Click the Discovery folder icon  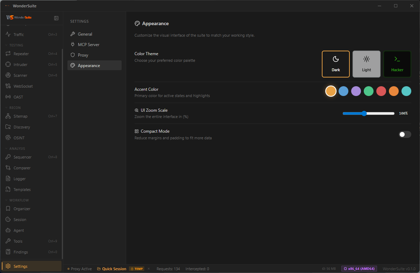[8, 127]
